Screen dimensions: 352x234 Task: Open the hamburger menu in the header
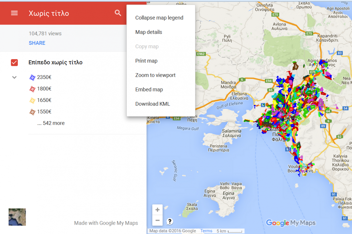click(x=14, y=13)
